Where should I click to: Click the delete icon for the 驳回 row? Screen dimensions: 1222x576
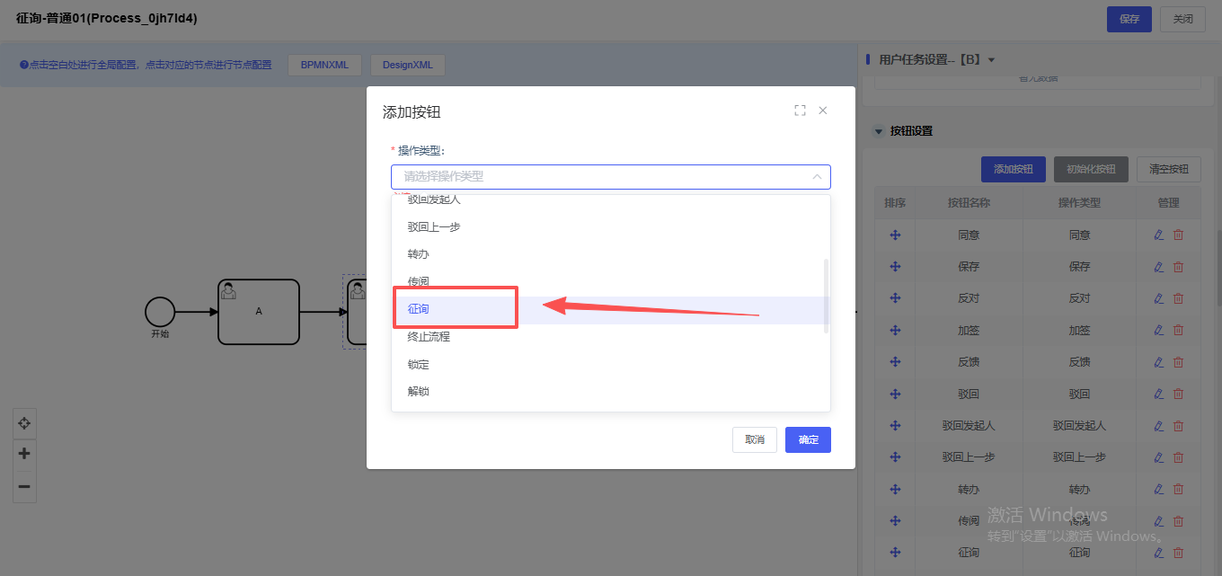pyautogui.click(x=1178, y=394)
